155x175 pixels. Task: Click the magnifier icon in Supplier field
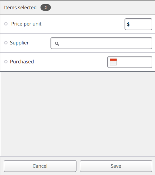[57, 44]
